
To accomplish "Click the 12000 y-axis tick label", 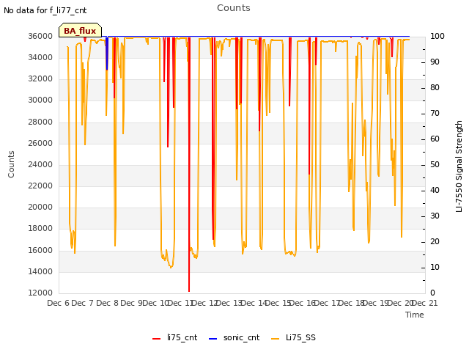I will 40,293.
